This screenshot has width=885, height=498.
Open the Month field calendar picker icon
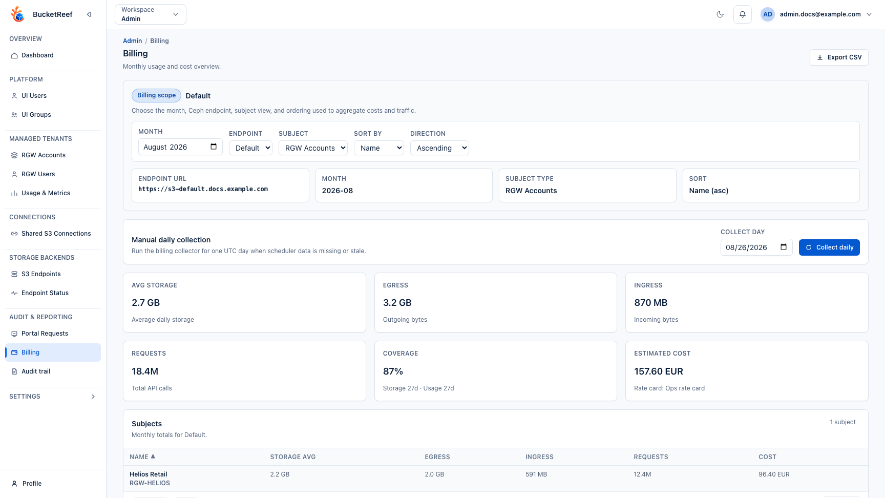(x=214, y=147)
